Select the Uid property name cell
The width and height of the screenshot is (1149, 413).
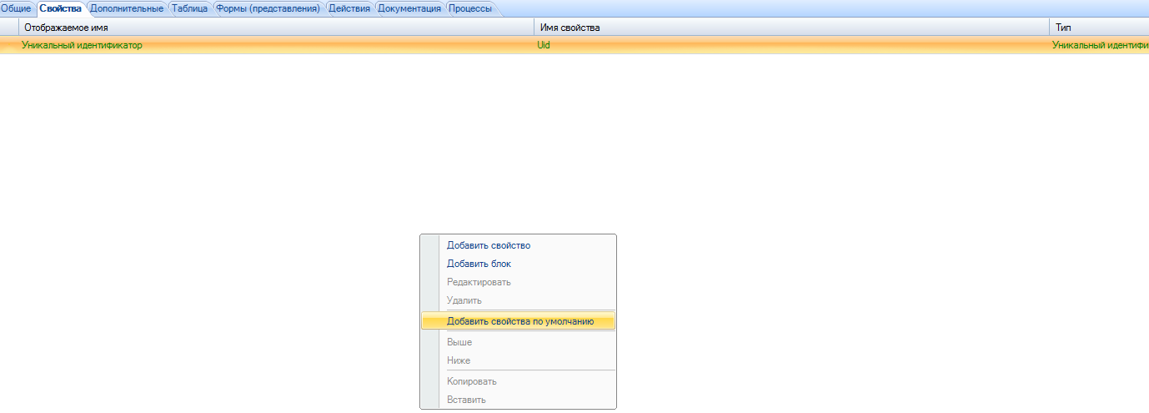[x=791, y=45]
